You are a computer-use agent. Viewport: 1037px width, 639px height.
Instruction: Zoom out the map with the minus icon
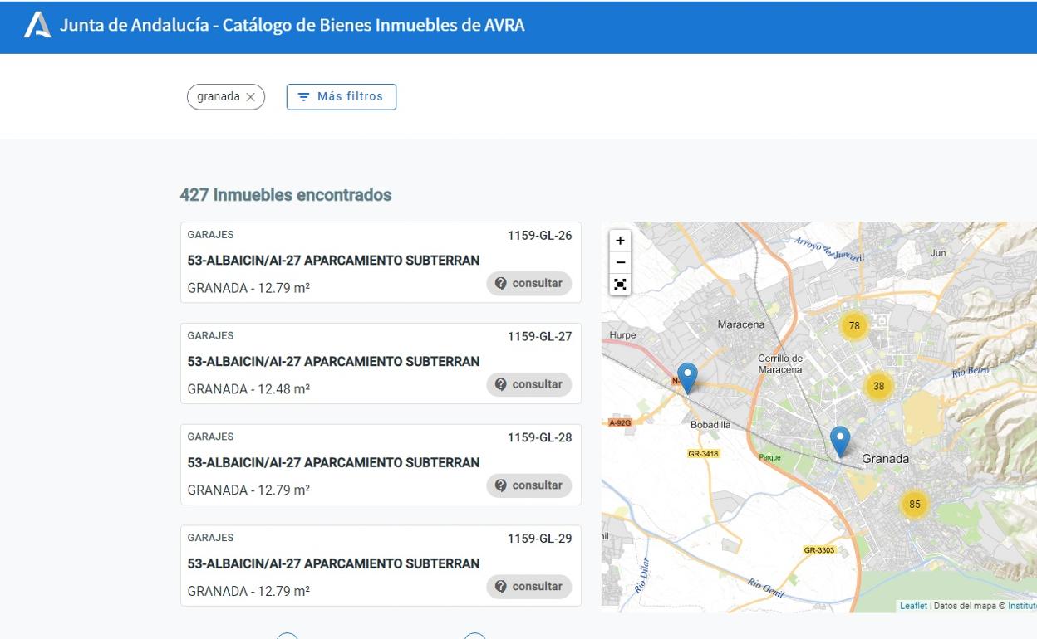pyautogui.click(x=620, y=261)
